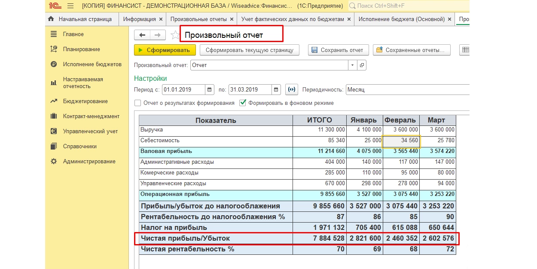
Task: Open calendar for period end date
Action: pos(276,90)
